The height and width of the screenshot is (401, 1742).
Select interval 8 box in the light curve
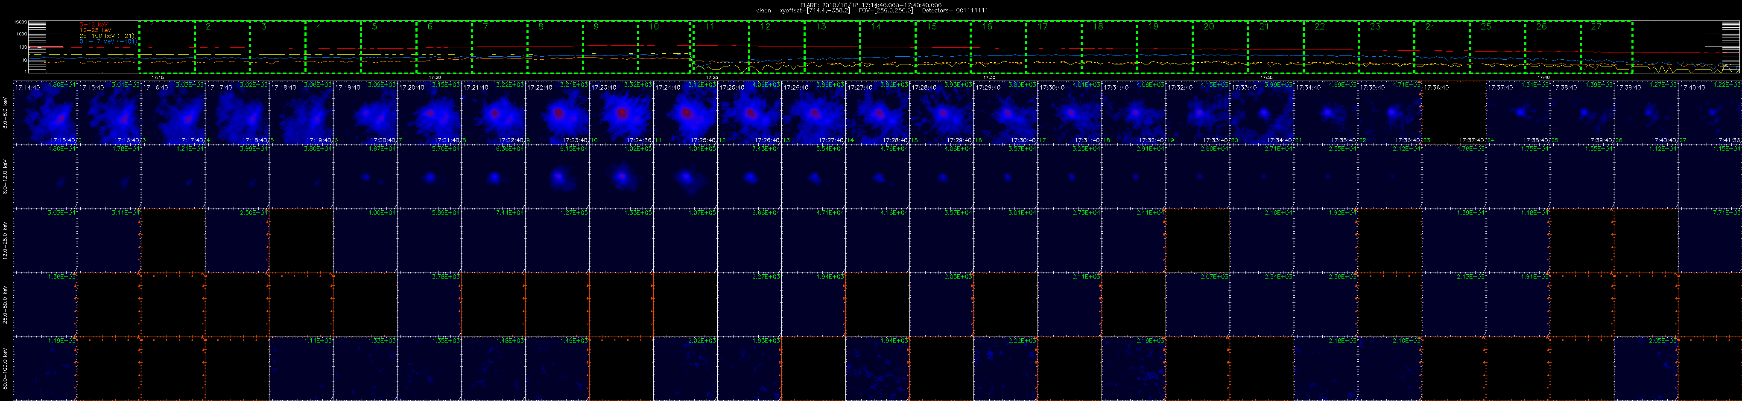click(555, 46)
